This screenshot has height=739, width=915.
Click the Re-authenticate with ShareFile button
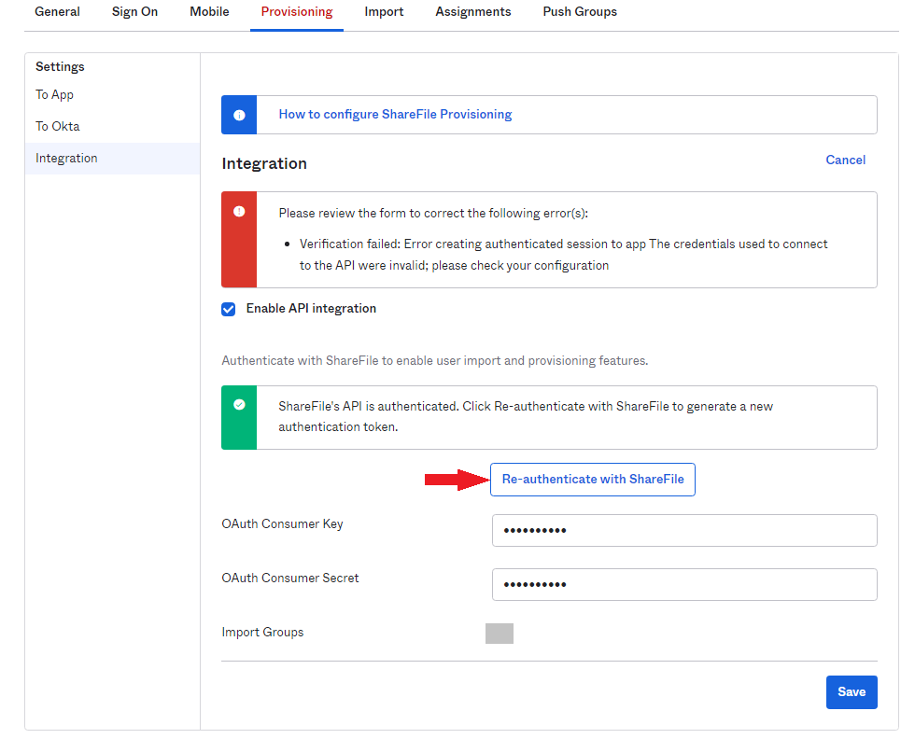(592, 479)
